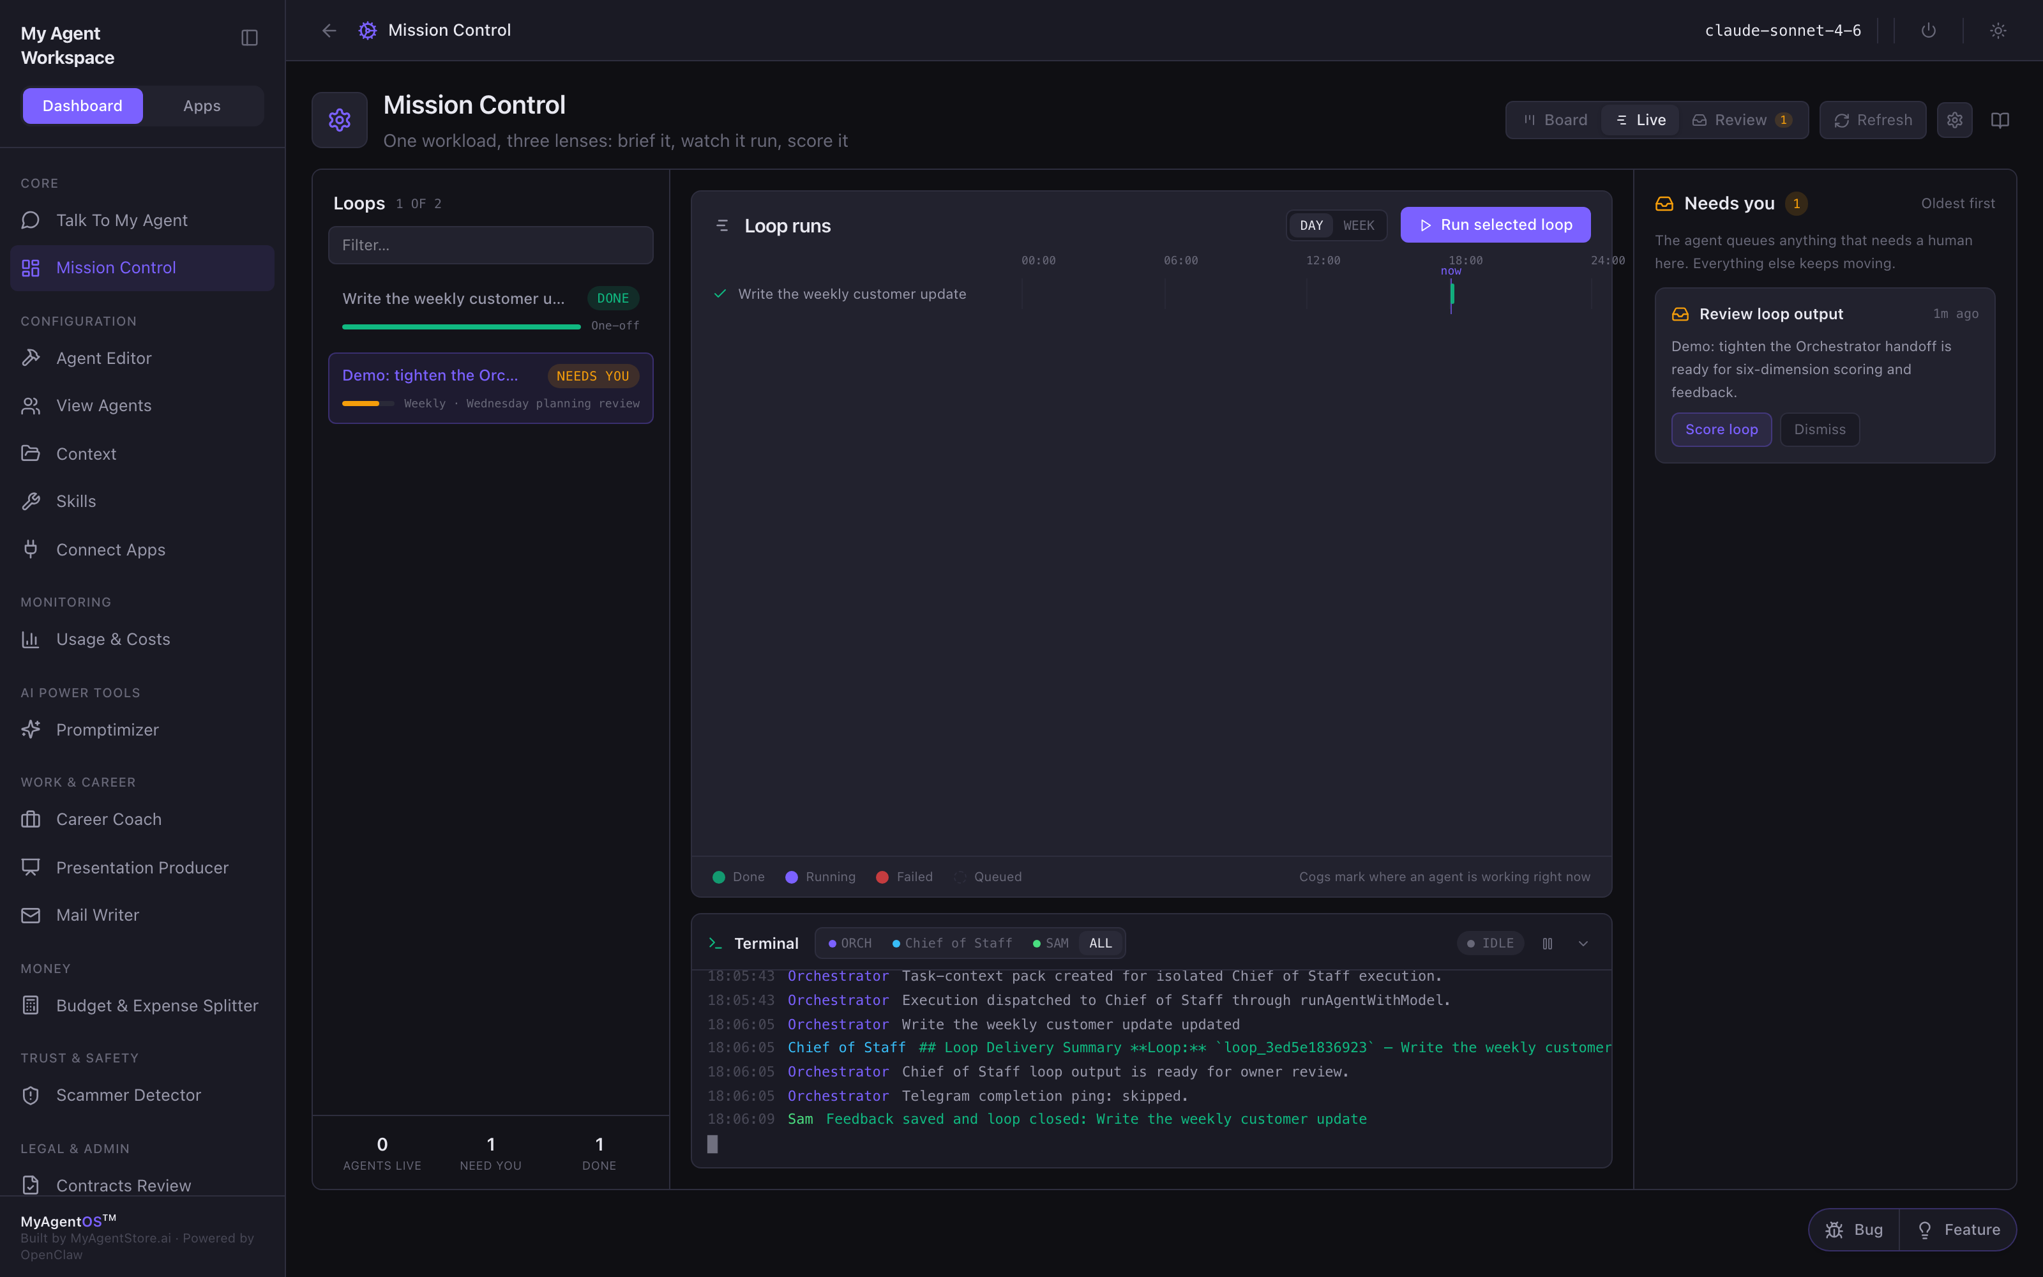
Task: Open Career Coach
Action: click(x=142, y=819)
